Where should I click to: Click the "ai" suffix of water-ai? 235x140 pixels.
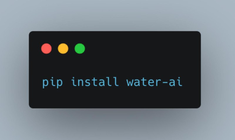(176, 82)
